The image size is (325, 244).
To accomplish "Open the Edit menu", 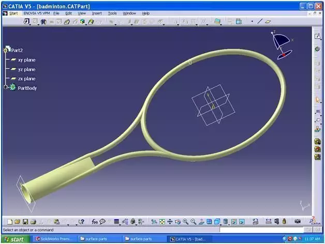I will tap(68, 13).
